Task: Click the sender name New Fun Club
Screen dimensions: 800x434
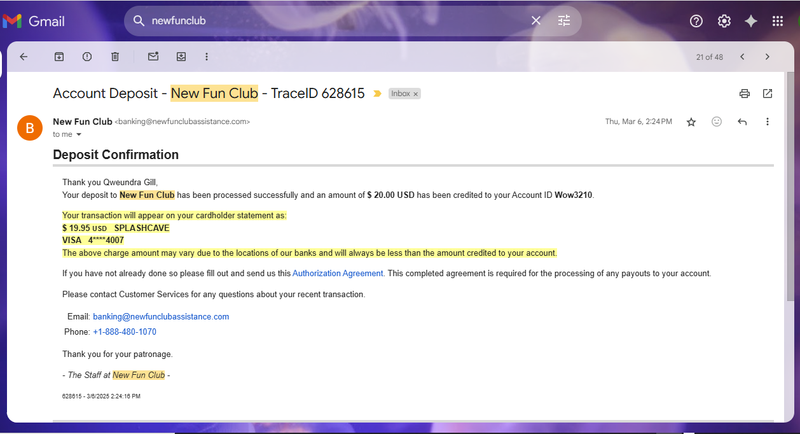Action: coord(83,122)
